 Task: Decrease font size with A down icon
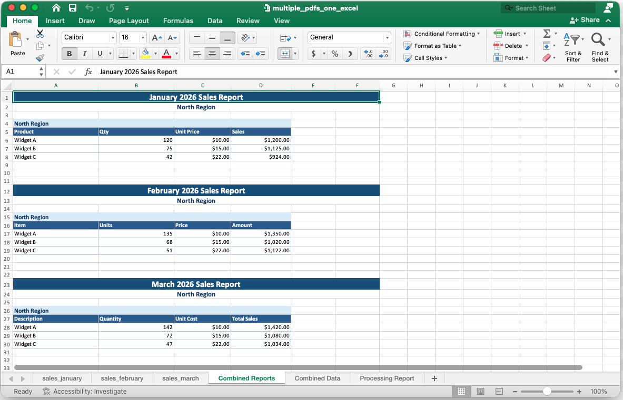coord(172,38)
